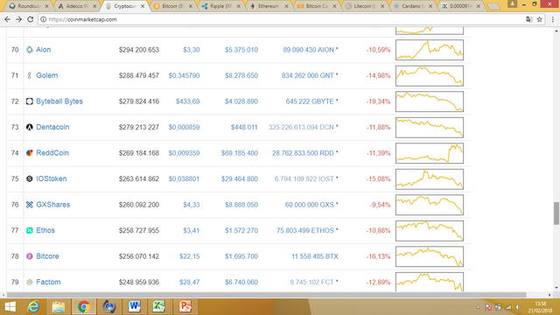Launch Internet Explorer from taskbar
The image size is (560, 315).
33,306
